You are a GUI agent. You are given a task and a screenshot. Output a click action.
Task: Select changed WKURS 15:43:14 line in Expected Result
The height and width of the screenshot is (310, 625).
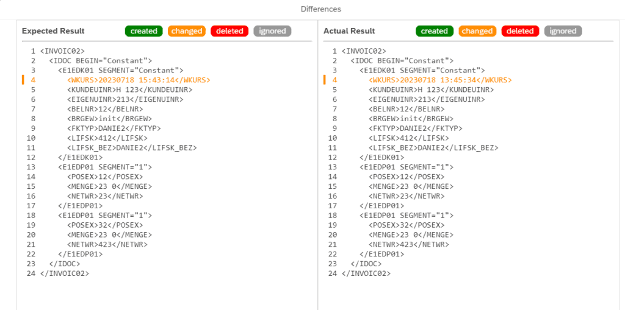(139, 80)
